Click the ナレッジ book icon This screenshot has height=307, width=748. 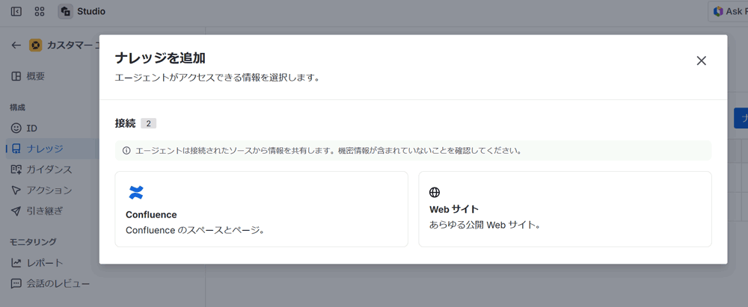(x=16, y=149)
